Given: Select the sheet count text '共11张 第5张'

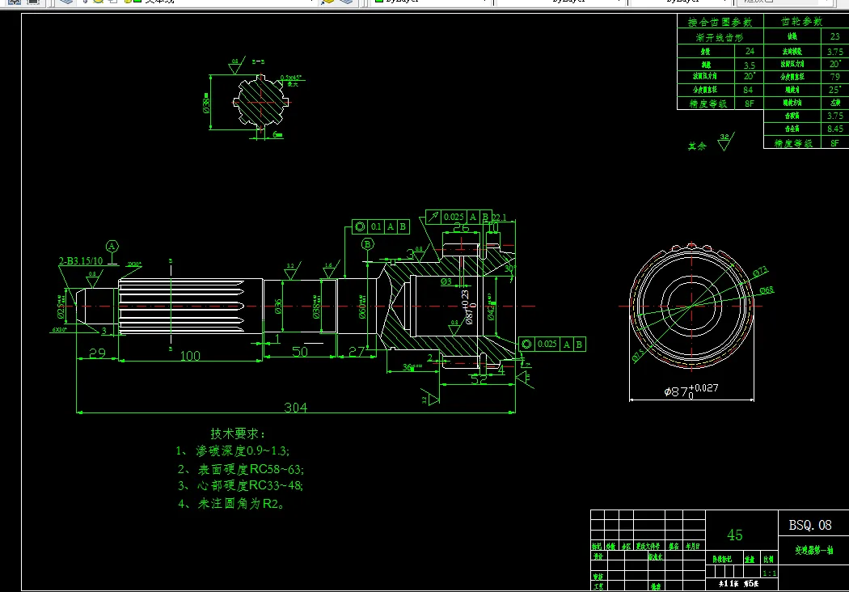Looking at the screenshot, I should coord(739,584).
